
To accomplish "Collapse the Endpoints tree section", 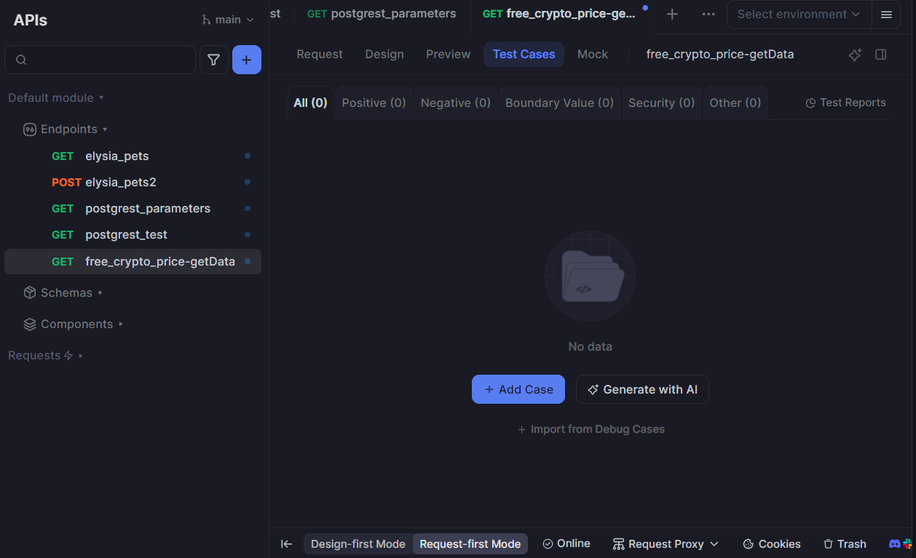I will pos(106,129).
